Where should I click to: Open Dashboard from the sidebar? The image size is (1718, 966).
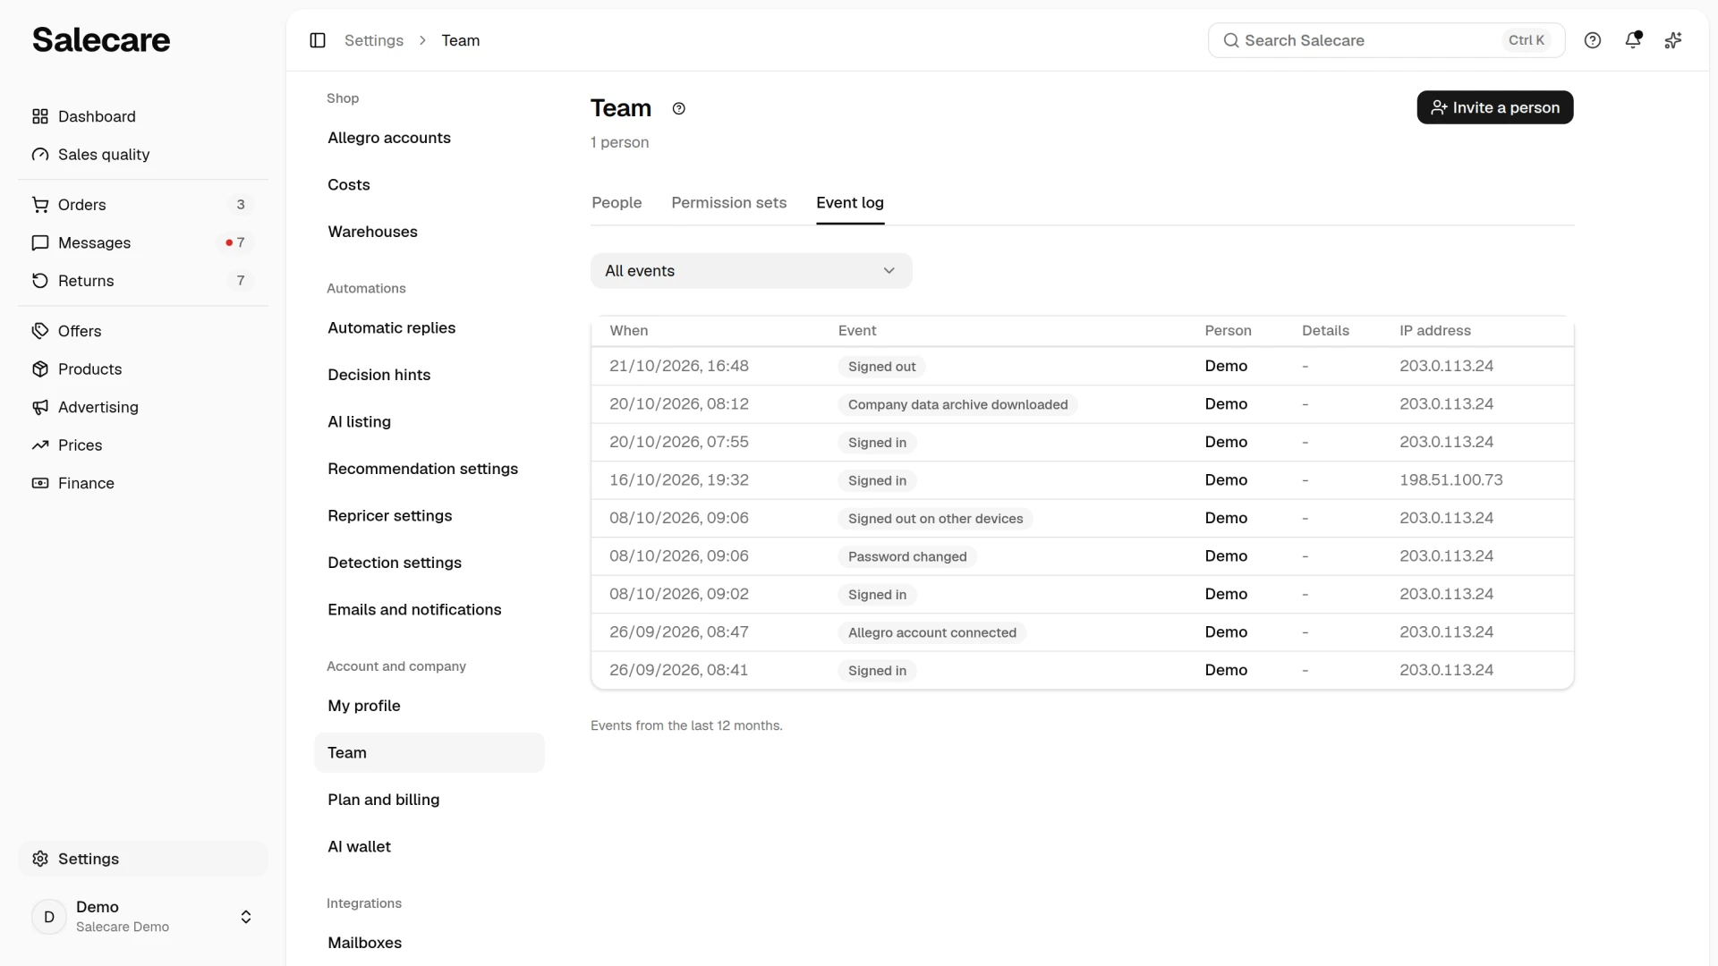(143, 116)
